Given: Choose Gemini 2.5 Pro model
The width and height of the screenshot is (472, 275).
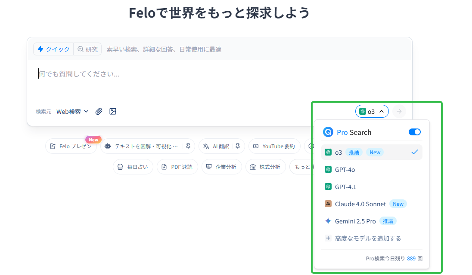Looking at the screenshot, I should click(372, 221).
